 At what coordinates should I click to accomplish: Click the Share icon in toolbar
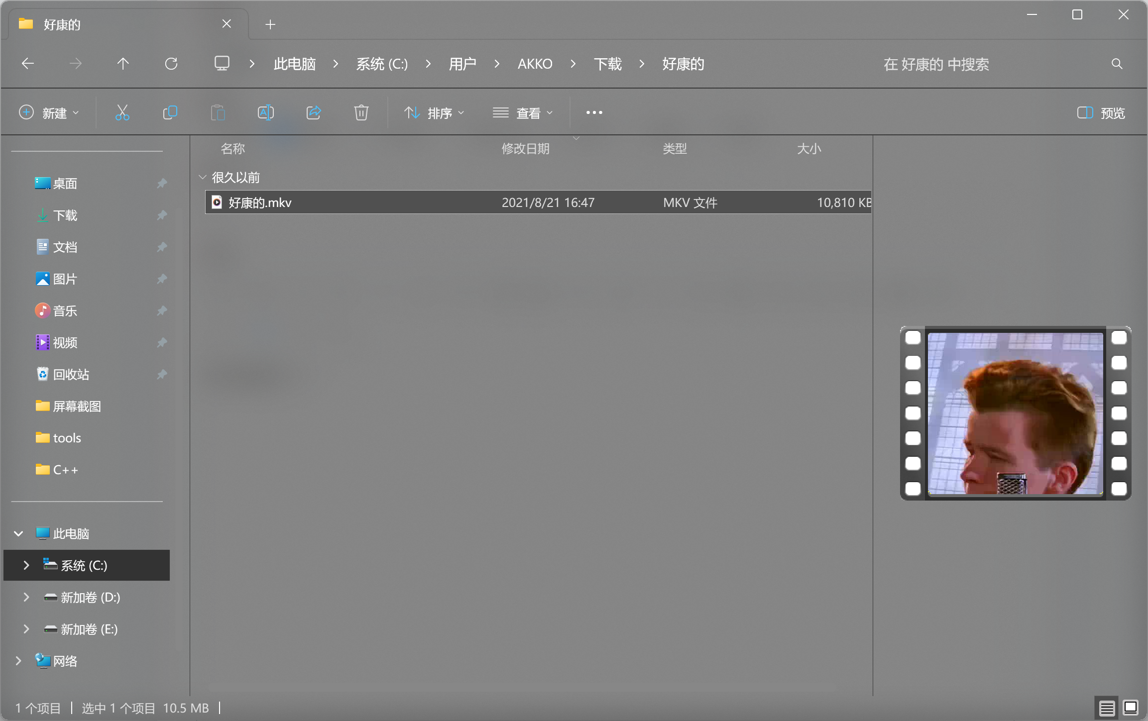pos(313,113)
